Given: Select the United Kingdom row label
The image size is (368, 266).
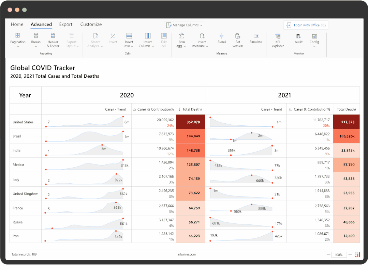Looking at the screenshot, I should [25, 194].
